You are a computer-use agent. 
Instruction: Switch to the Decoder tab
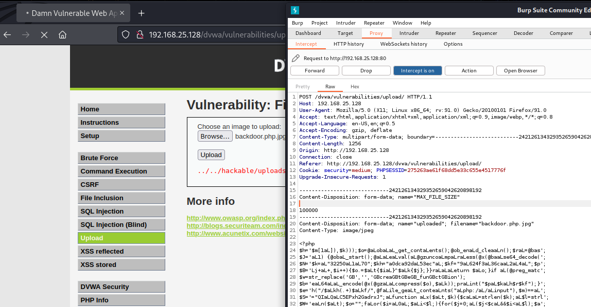point(523,33)
